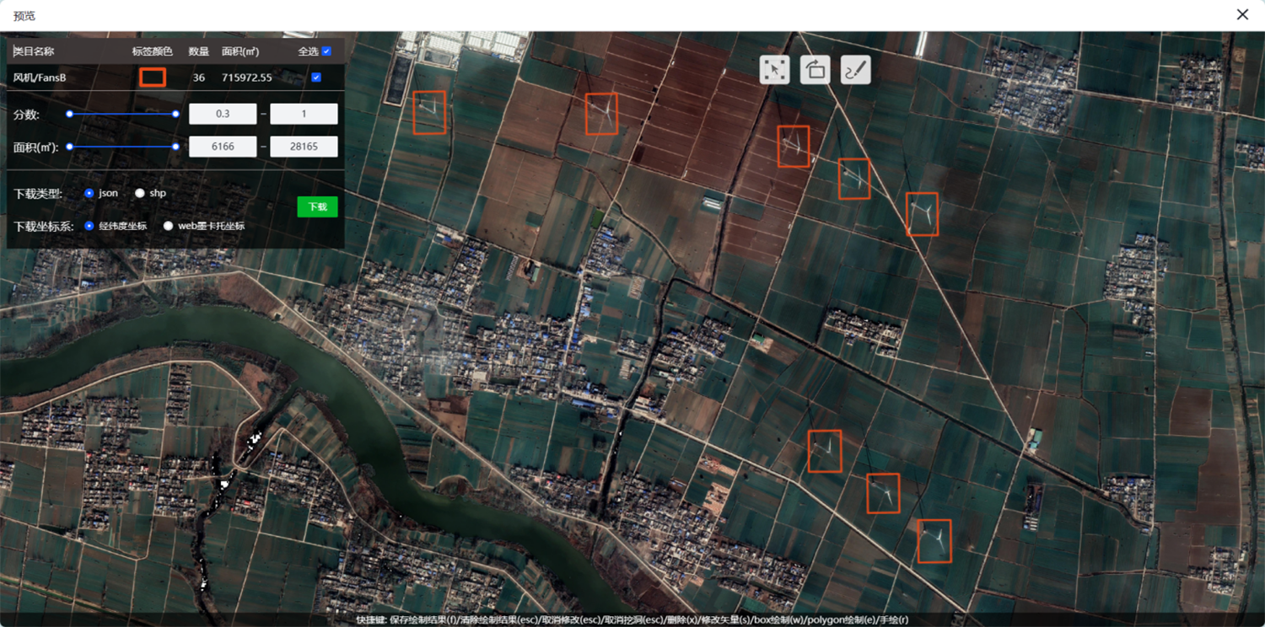1265x627 pixels.
Task: Choose shp as download type
Action: pyautogui.click(x=140, y=193)
